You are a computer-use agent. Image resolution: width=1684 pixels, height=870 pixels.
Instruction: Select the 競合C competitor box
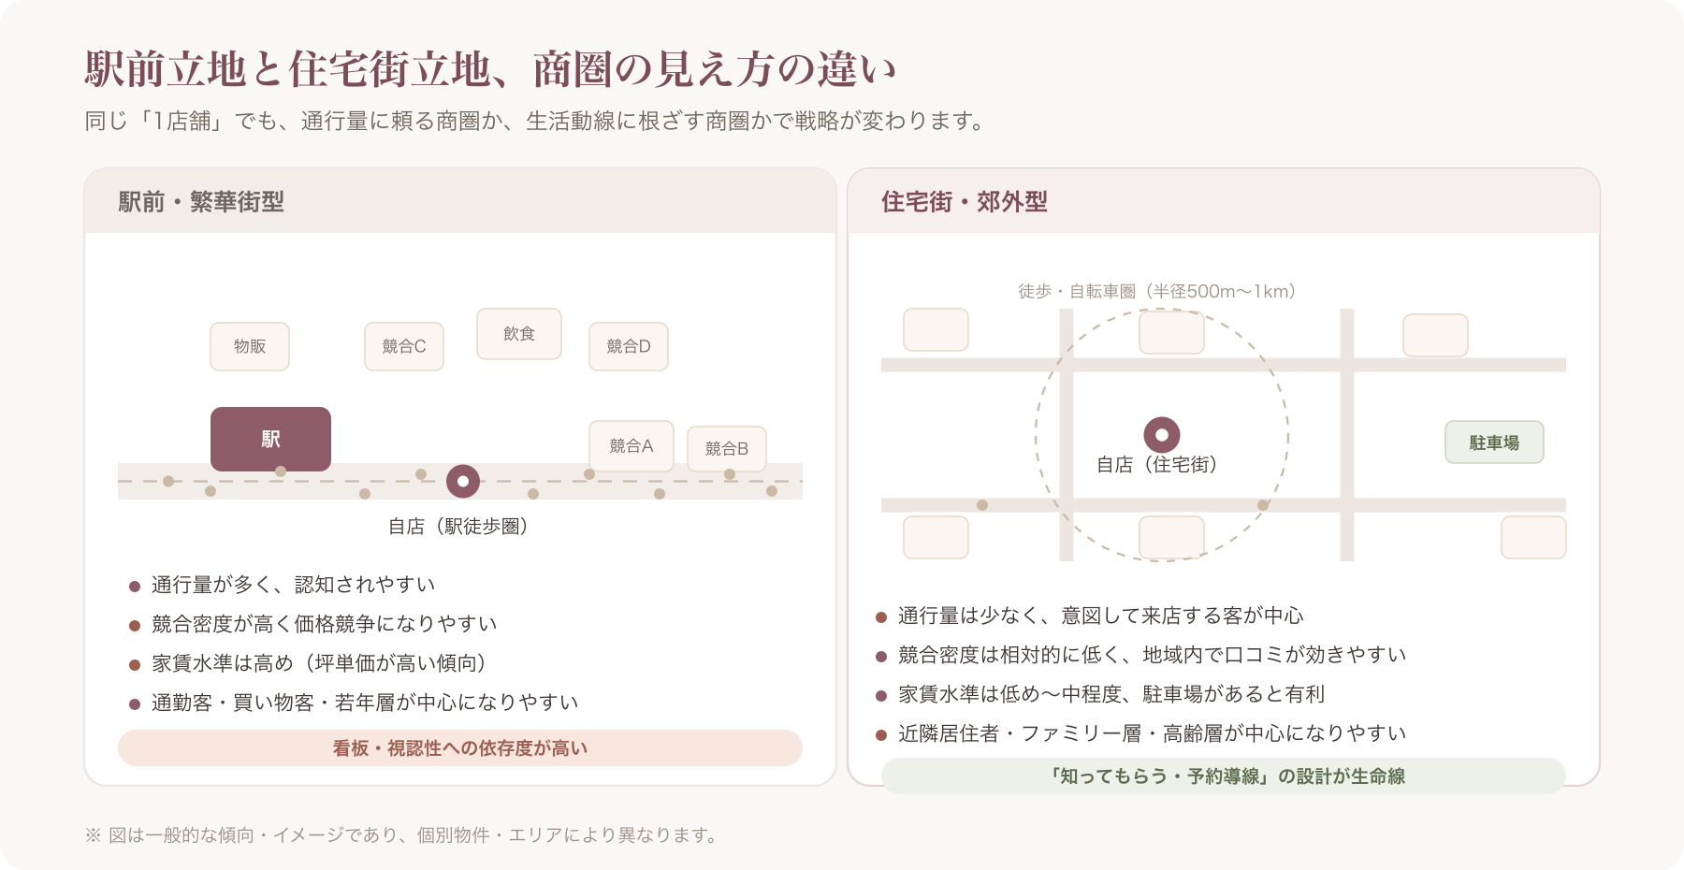pyautogui.click(x=404, y=347)
